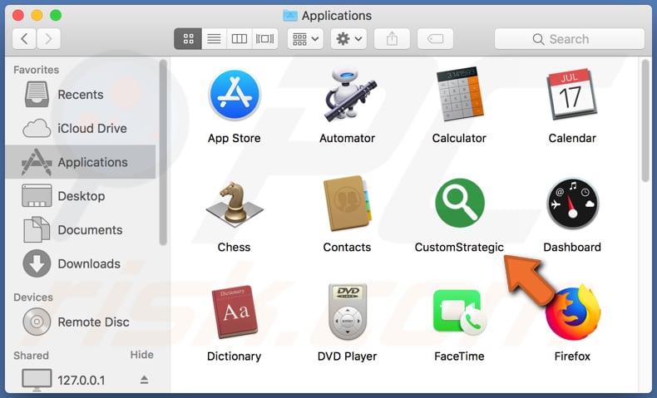Select the Firefox browser icon
Image resolution: width=657 pixels, height=398 pixels.
click(x=573, y=312)
